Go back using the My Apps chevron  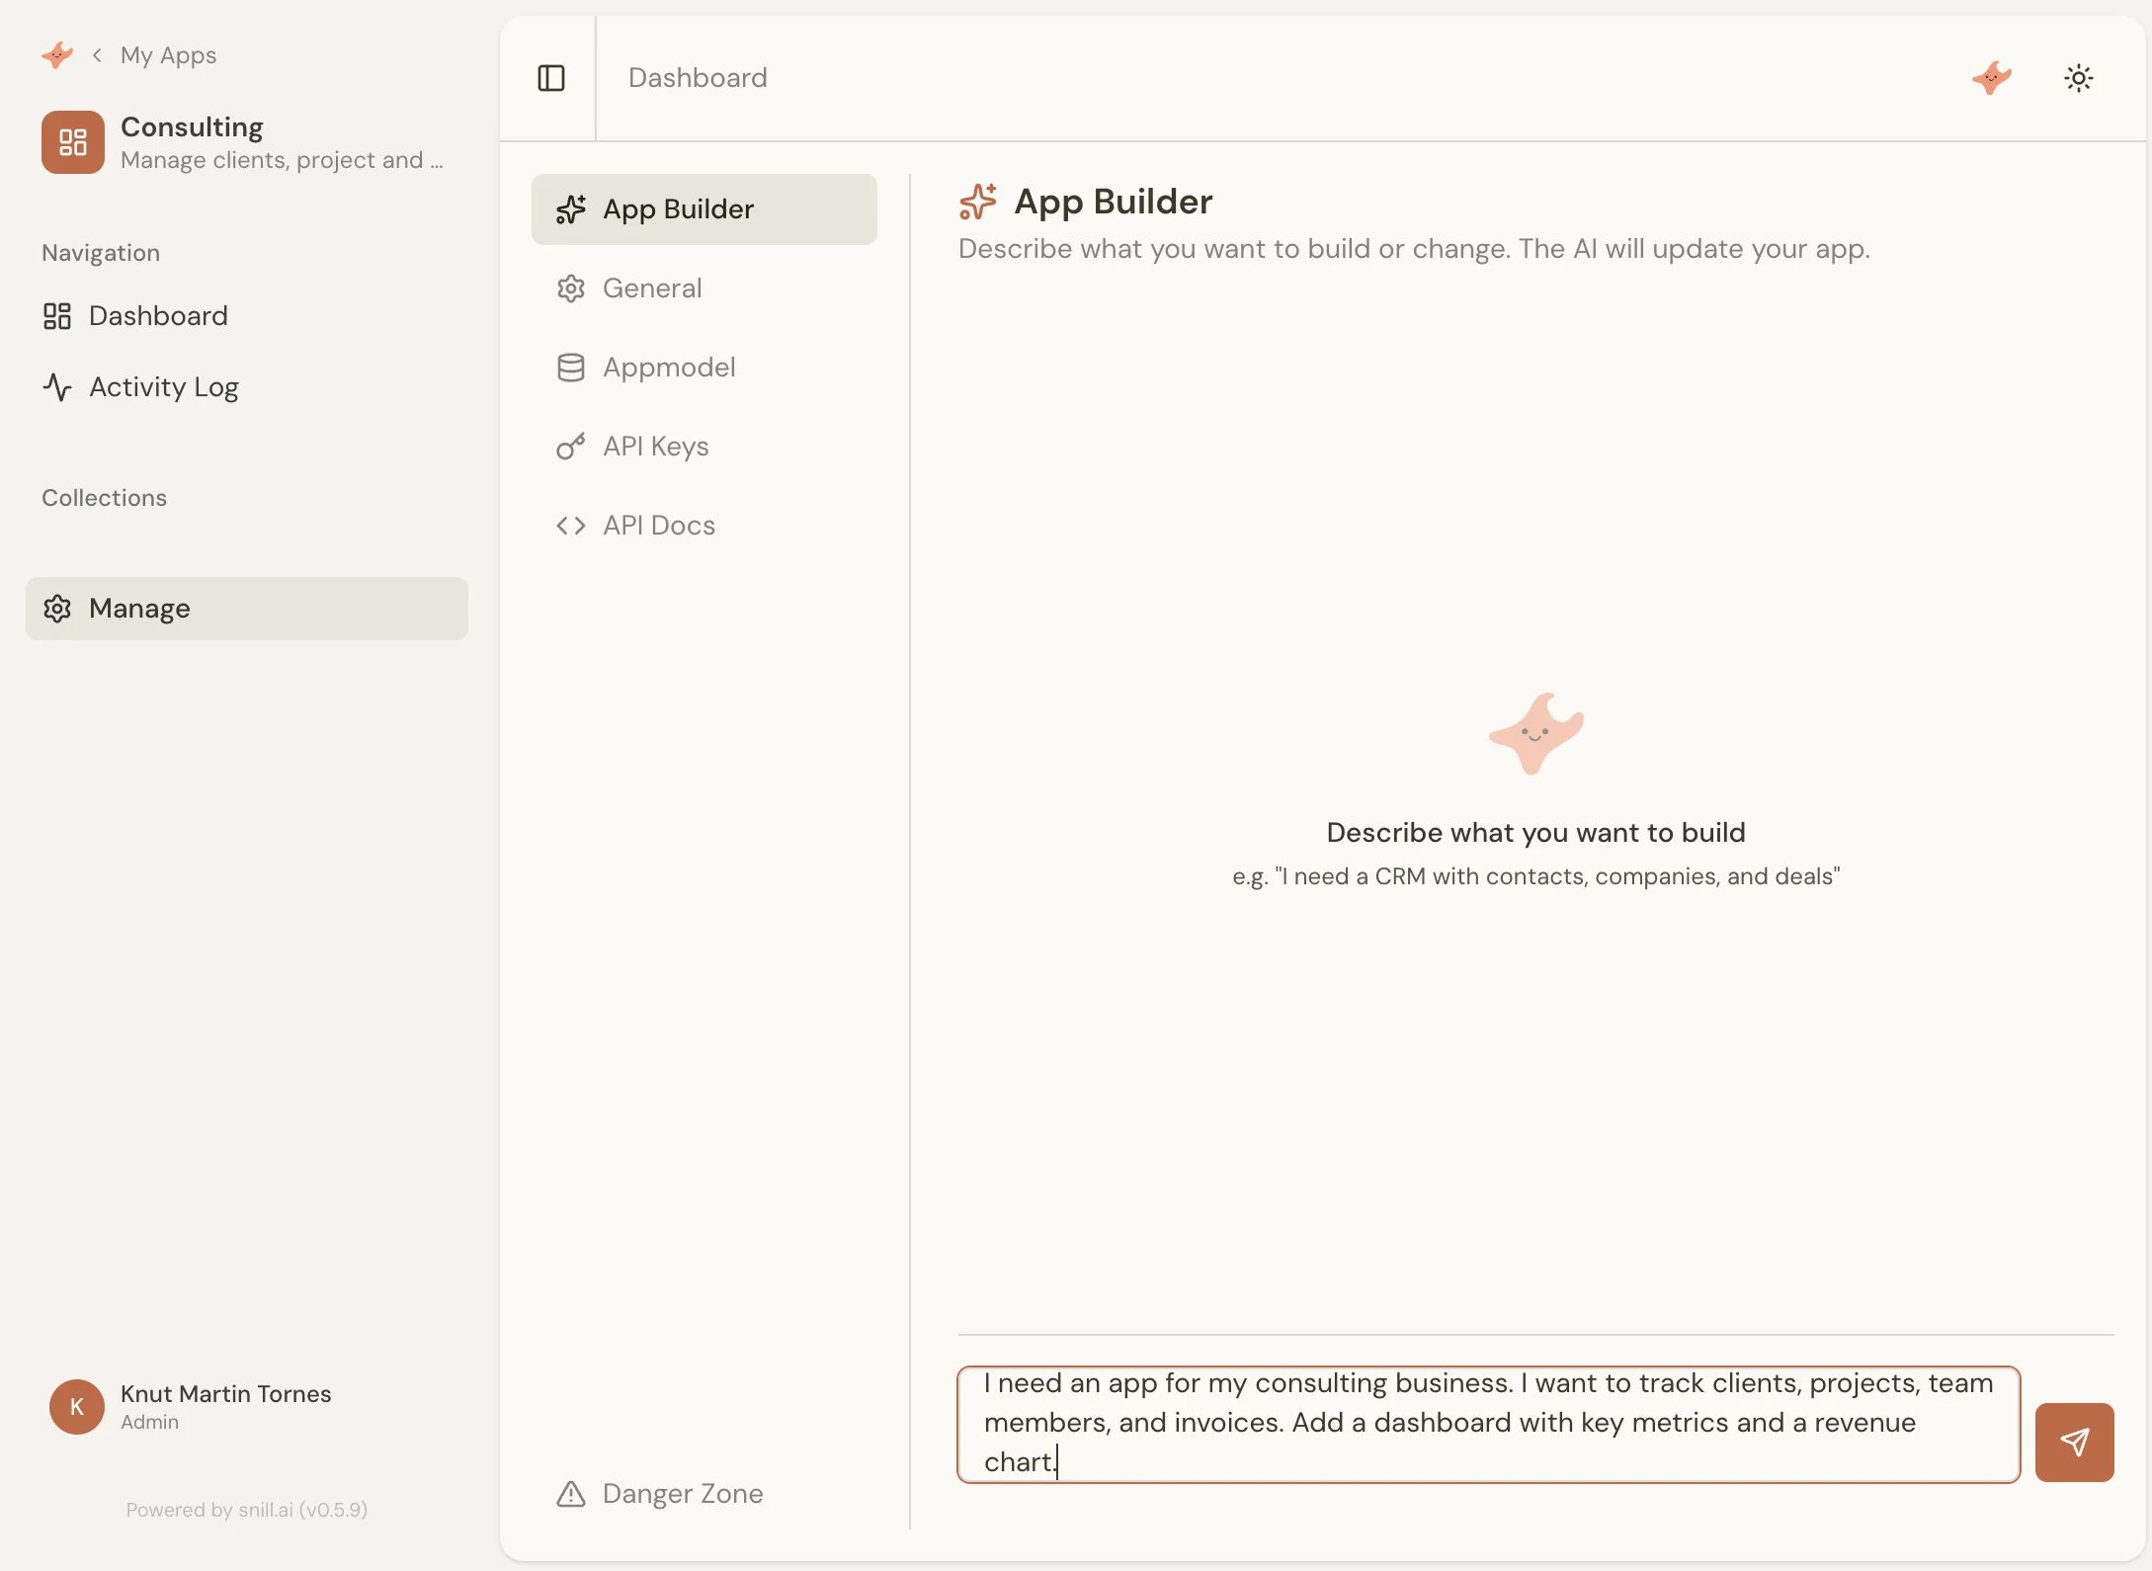(97, 55)
